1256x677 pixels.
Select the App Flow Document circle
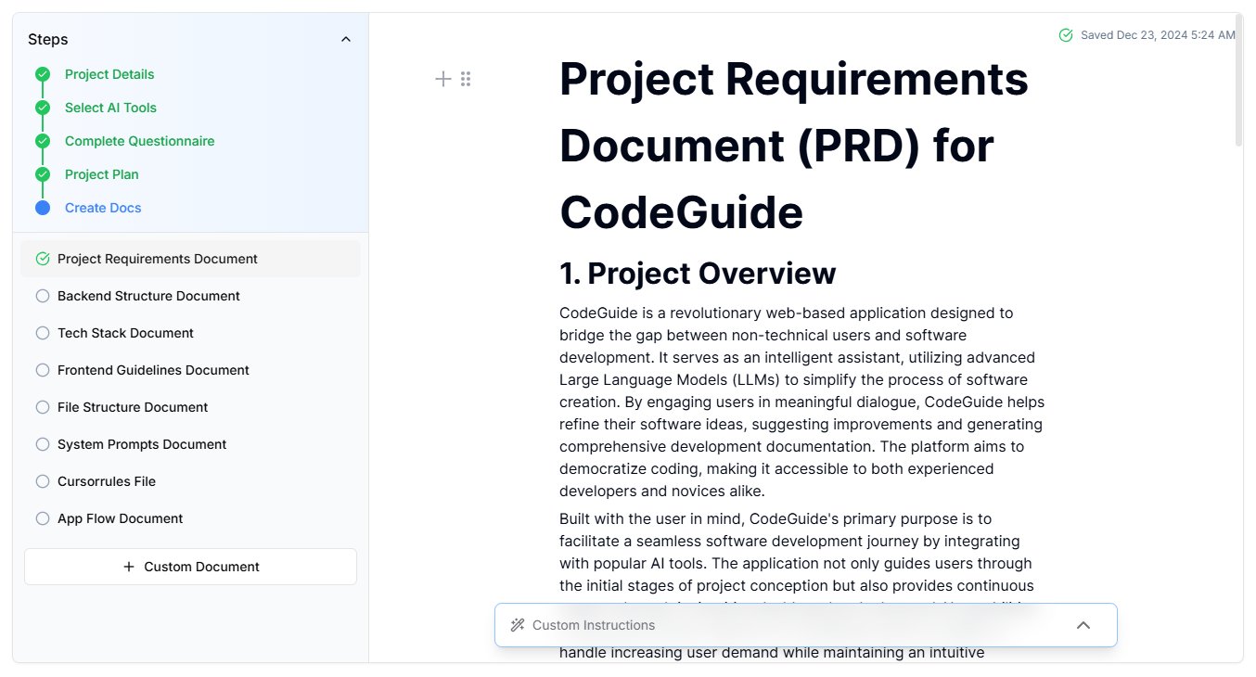[42, 518]
